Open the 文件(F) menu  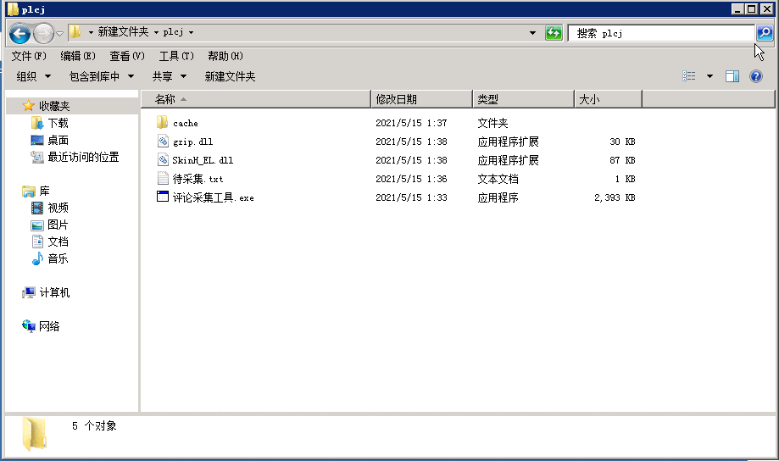[x=29, y=56]
